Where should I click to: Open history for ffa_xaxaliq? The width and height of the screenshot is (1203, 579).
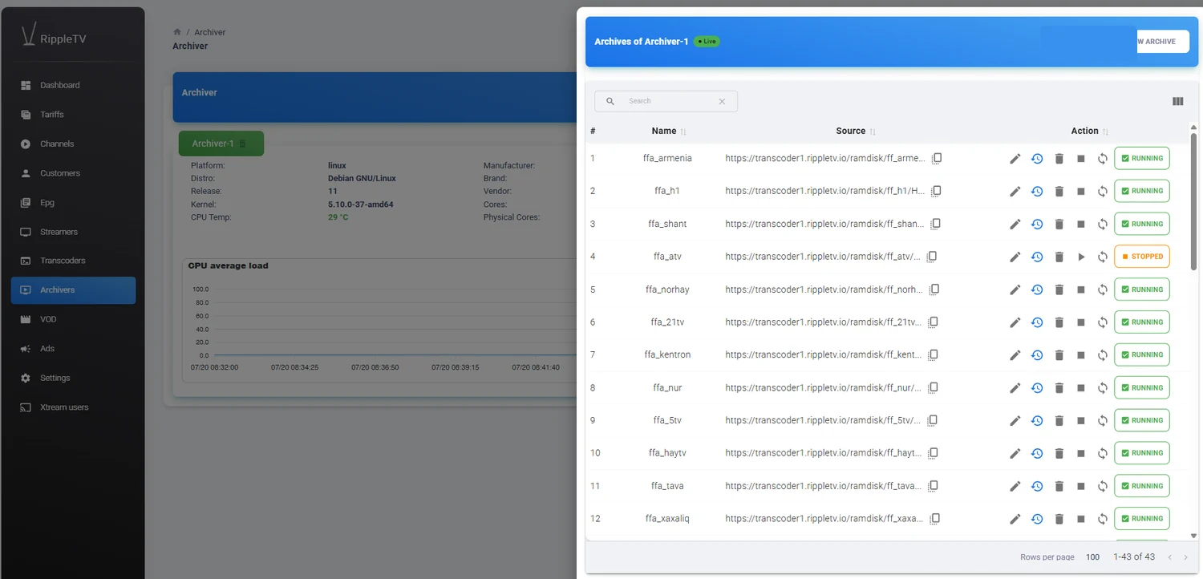[x=1037, y=519]
